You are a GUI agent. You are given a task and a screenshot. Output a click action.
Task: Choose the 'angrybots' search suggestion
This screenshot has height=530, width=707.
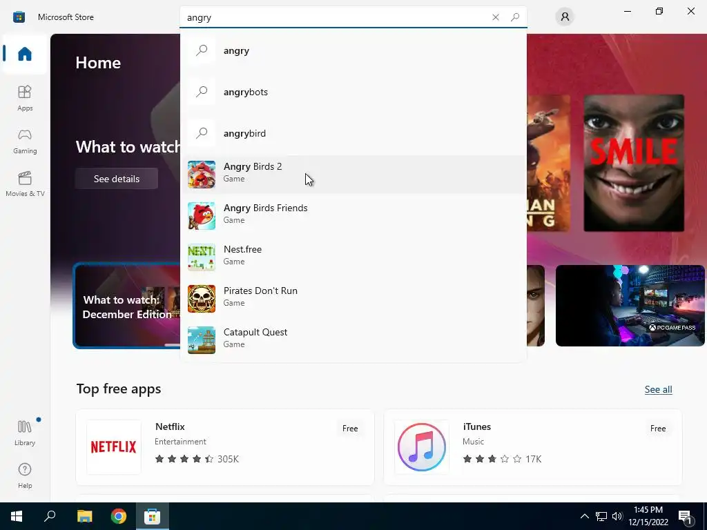(x=353, y=92)
